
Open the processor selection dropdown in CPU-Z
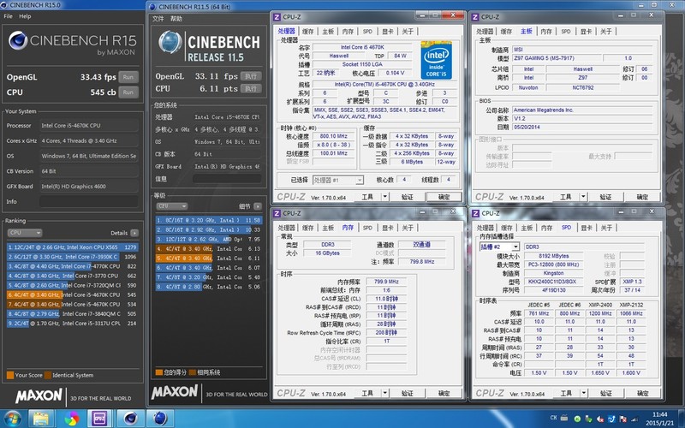(x=338, y=180)
